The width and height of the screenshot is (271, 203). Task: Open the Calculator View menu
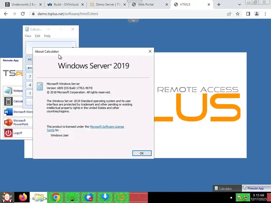[28, 36]
